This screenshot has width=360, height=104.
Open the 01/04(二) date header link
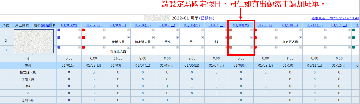[x=143, y=25]
